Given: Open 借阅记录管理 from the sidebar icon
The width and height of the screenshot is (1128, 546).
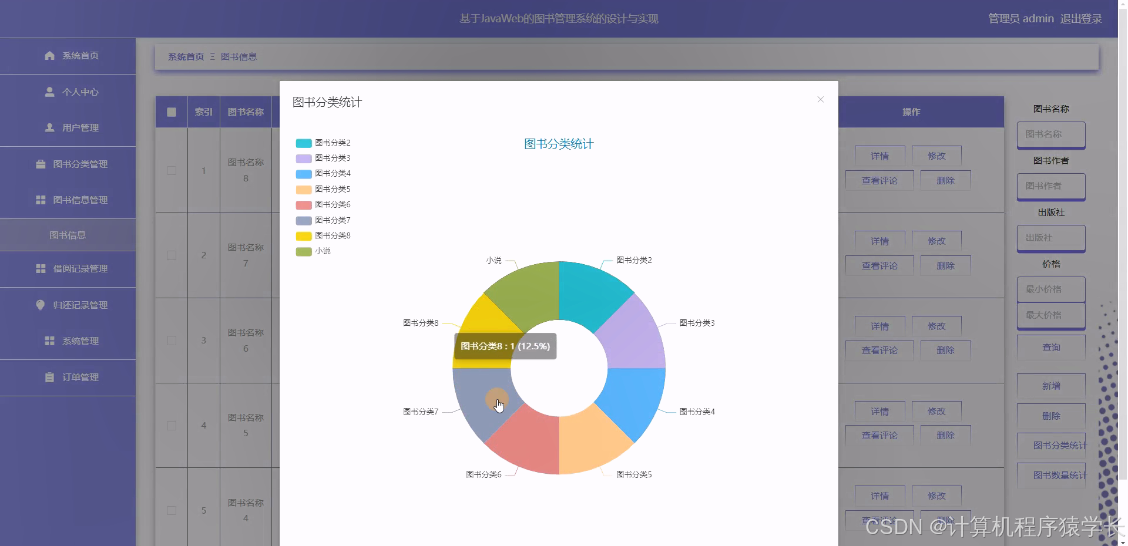Looking at the screenshot, I should (39, 269).
